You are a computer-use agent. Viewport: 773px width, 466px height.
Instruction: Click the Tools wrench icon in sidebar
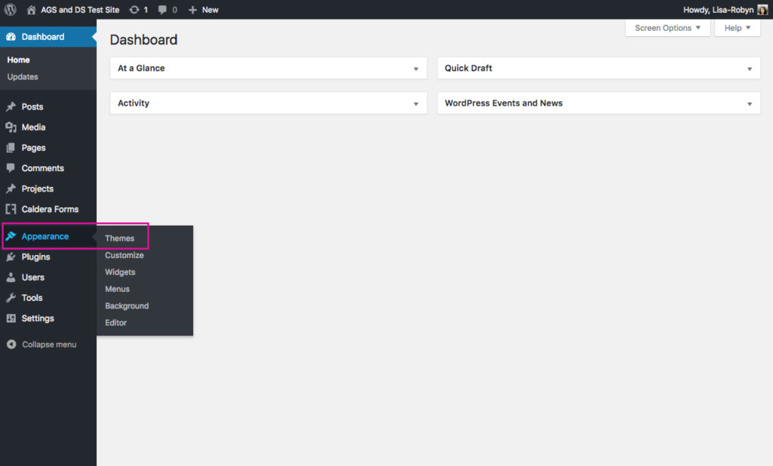(x=11, y=298)
